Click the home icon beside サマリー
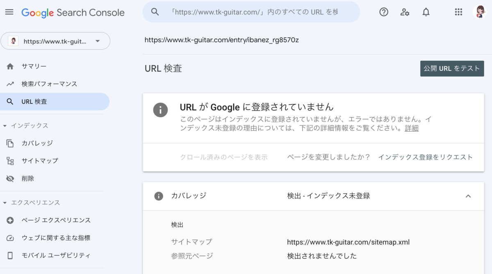 pos(10,66)
